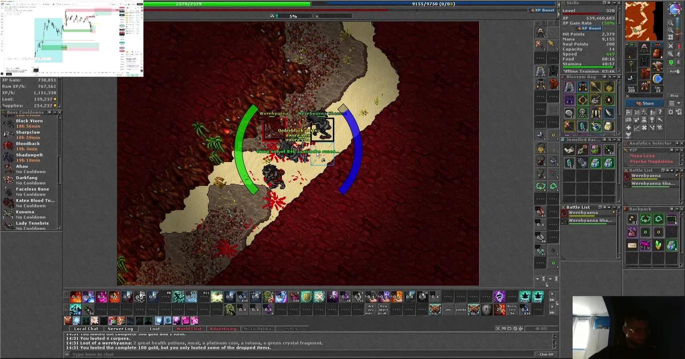Viewport: 685px width, 359px height.
Task: Select the chase mode running figure icon
Action: (x=679, y=53)
